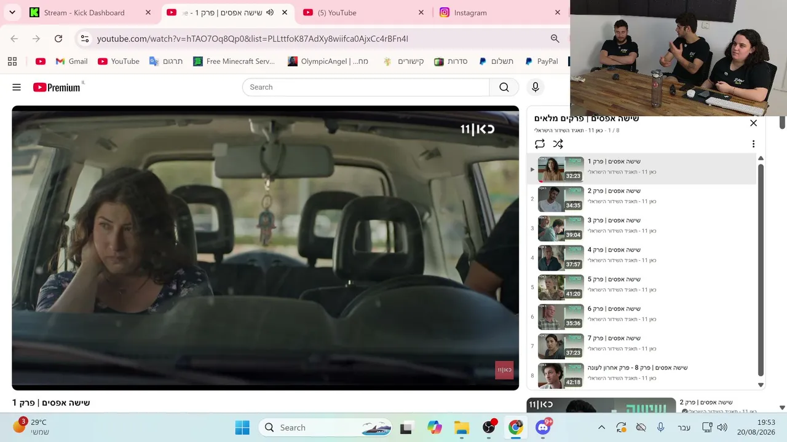Open the Chrome apps grid shortcut
Image resolution: width=787 pixels, height=442 pixels.
pos(12,61)
